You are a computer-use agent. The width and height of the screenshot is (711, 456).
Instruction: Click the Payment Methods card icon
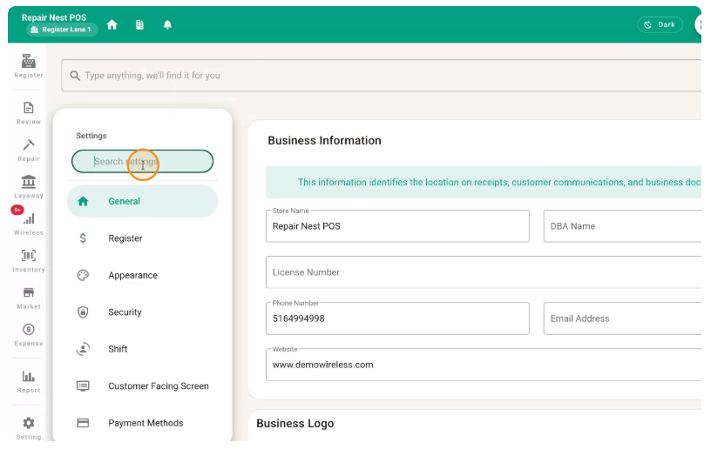pyautogui.click(x=83, y=423)
